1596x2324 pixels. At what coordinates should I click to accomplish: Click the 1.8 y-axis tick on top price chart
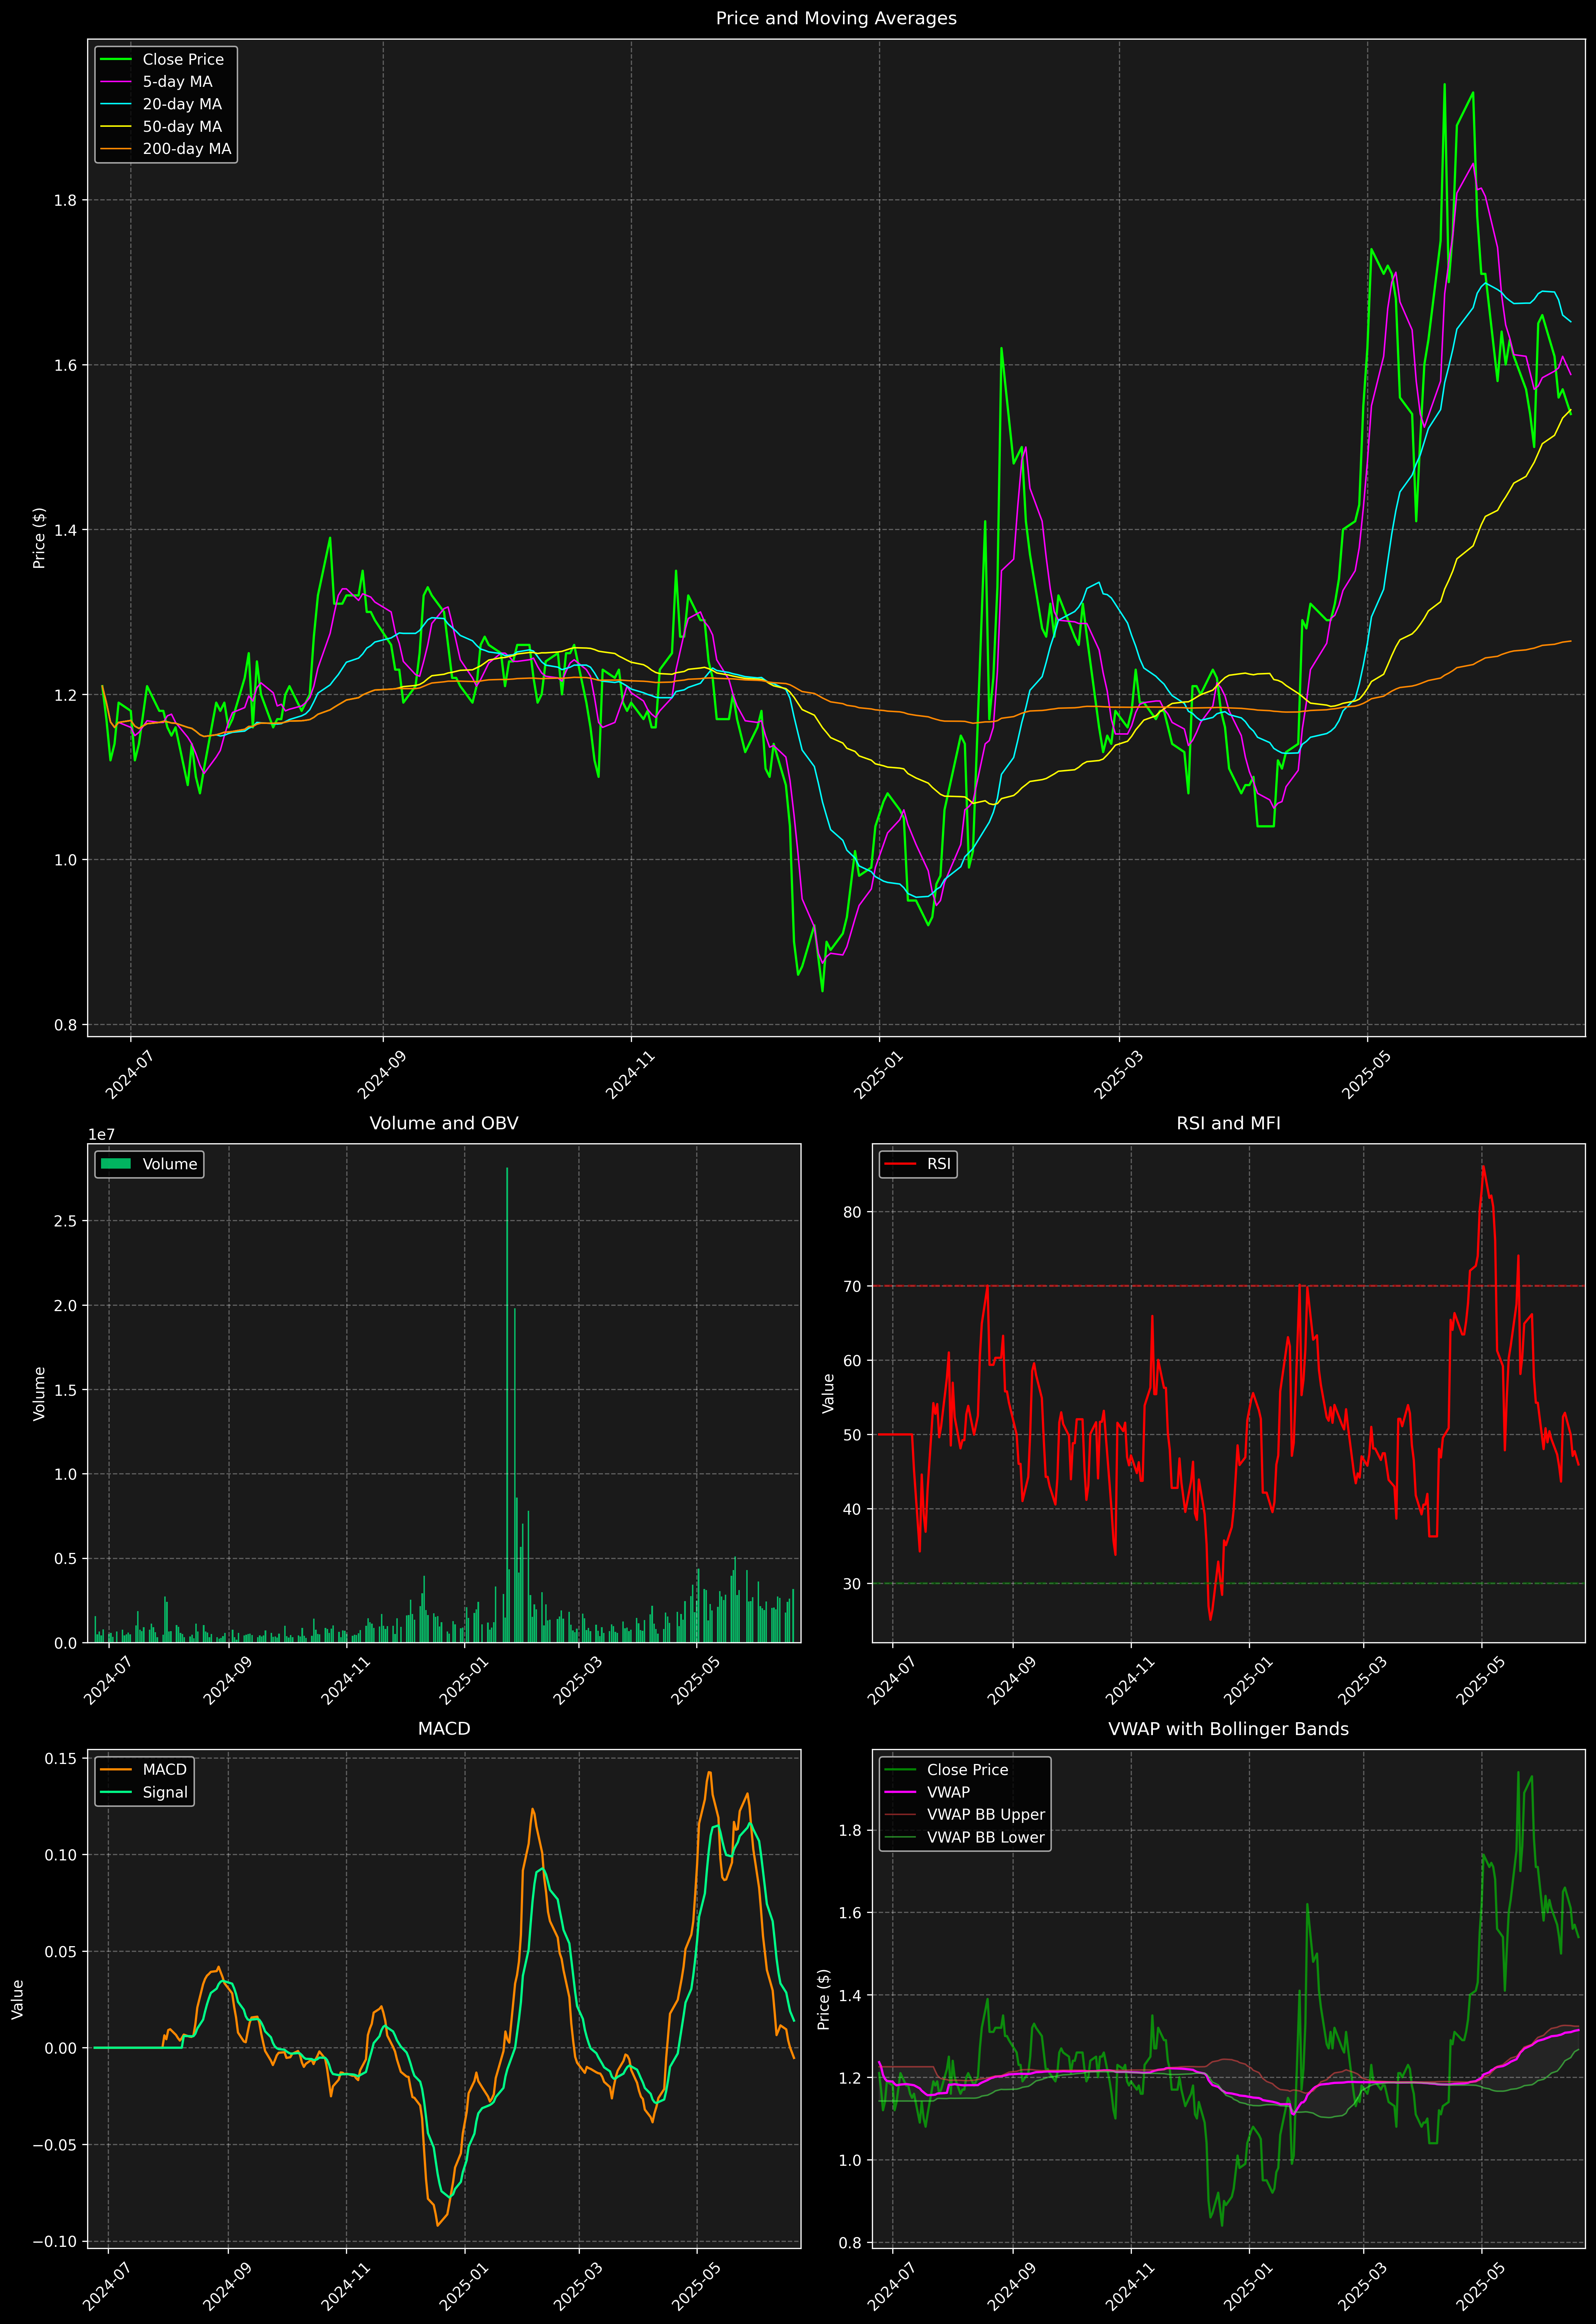(65, 200)
